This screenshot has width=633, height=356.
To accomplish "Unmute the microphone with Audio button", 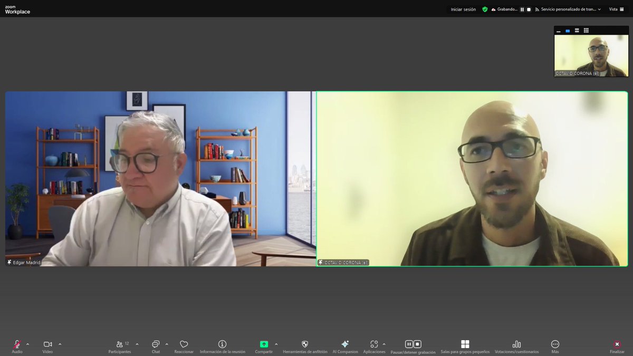I will point(17,346).
